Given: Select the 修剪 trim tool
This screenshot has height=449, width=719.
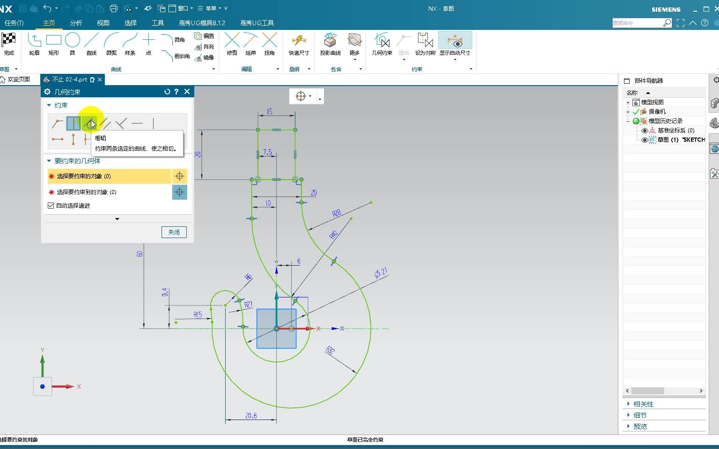Looking at the screenshot, I should pyautogui.click(x=232, y=44).
